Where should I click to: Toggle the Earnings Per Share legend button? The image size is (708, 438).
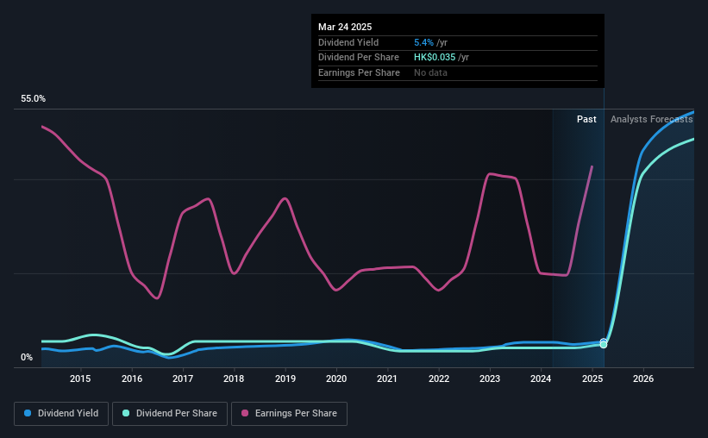click(x=289, y=414)
